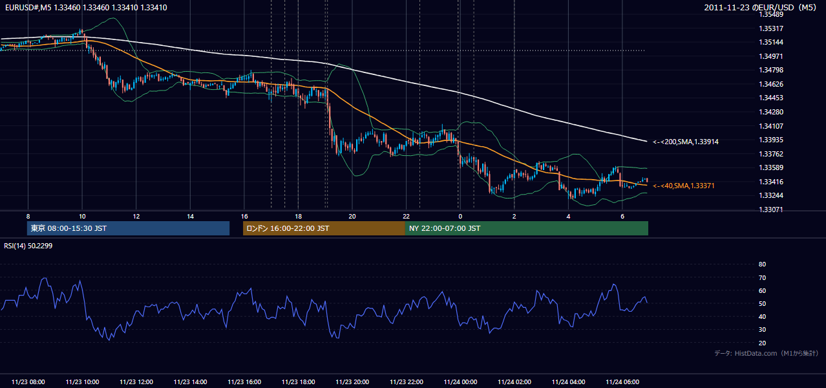Click RSI scale level 20
The image size is (826, 388).
[762, 343]
